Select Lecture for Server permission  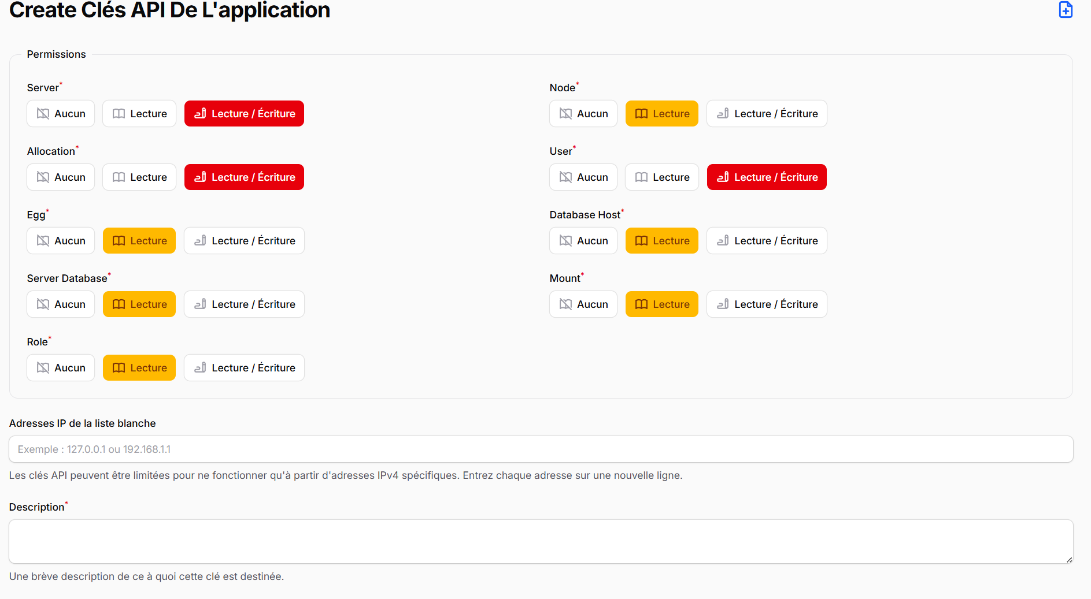coord(139,113)
